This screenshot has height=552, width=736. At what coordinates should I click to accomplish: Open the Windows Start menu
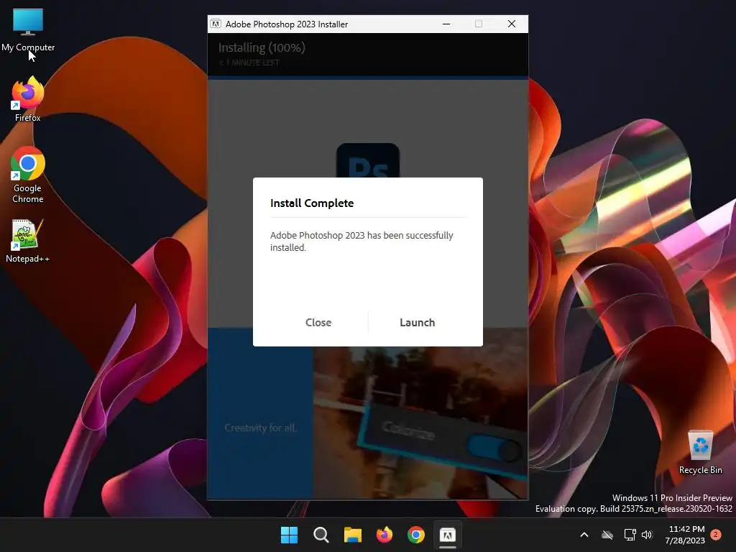(289, 535)
